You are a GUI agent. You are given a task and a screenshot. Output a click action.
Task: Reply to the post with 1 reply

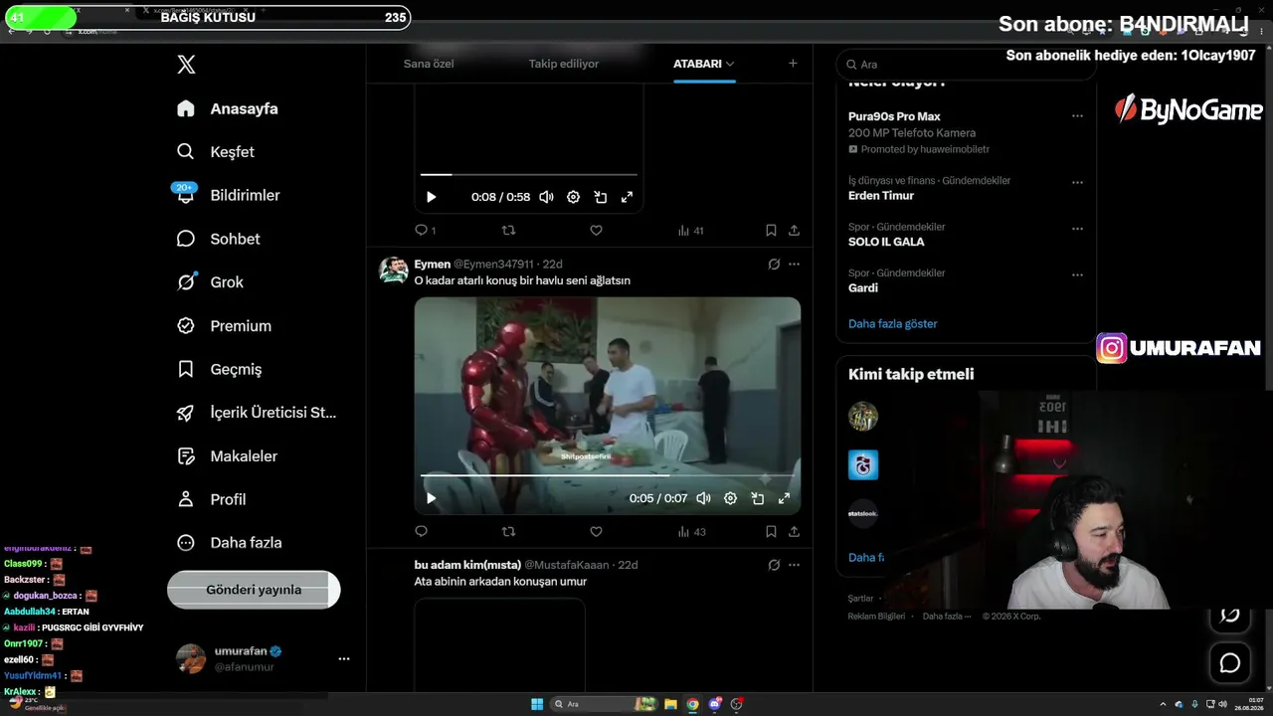point(425,230)
